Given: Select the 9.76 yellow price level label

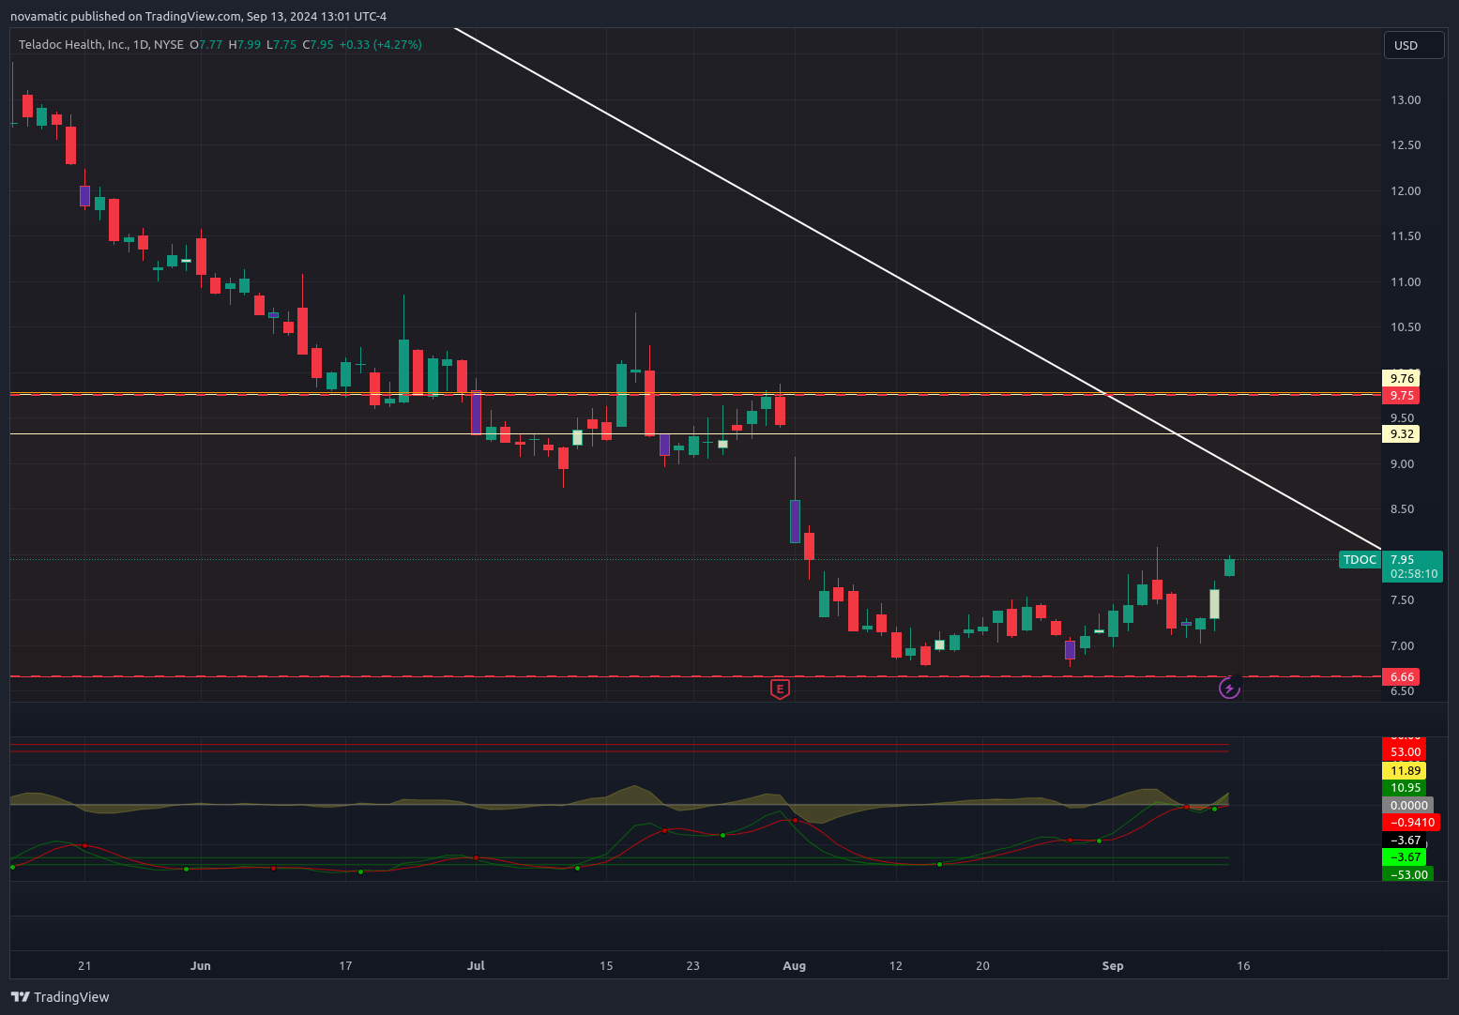Looking at the screenshot, I should pos(1402,379).
